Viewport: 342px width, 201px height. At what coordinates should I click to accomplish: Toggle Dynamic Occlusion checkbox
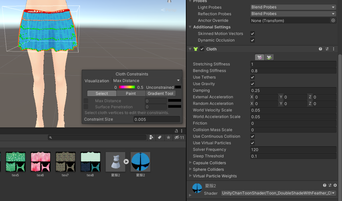pos(253,40)
